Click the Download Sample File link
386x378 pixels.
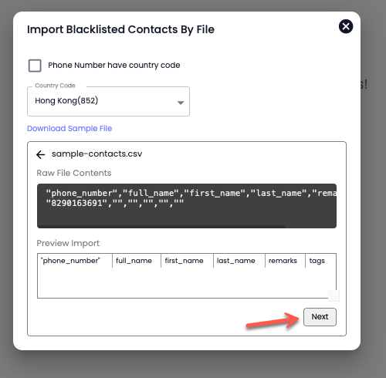click(69, 128)
